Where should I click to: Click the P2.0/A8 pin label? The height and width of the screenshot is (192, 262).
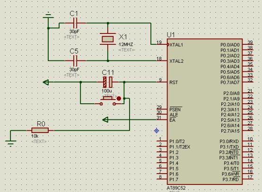(x=231, y=93)
